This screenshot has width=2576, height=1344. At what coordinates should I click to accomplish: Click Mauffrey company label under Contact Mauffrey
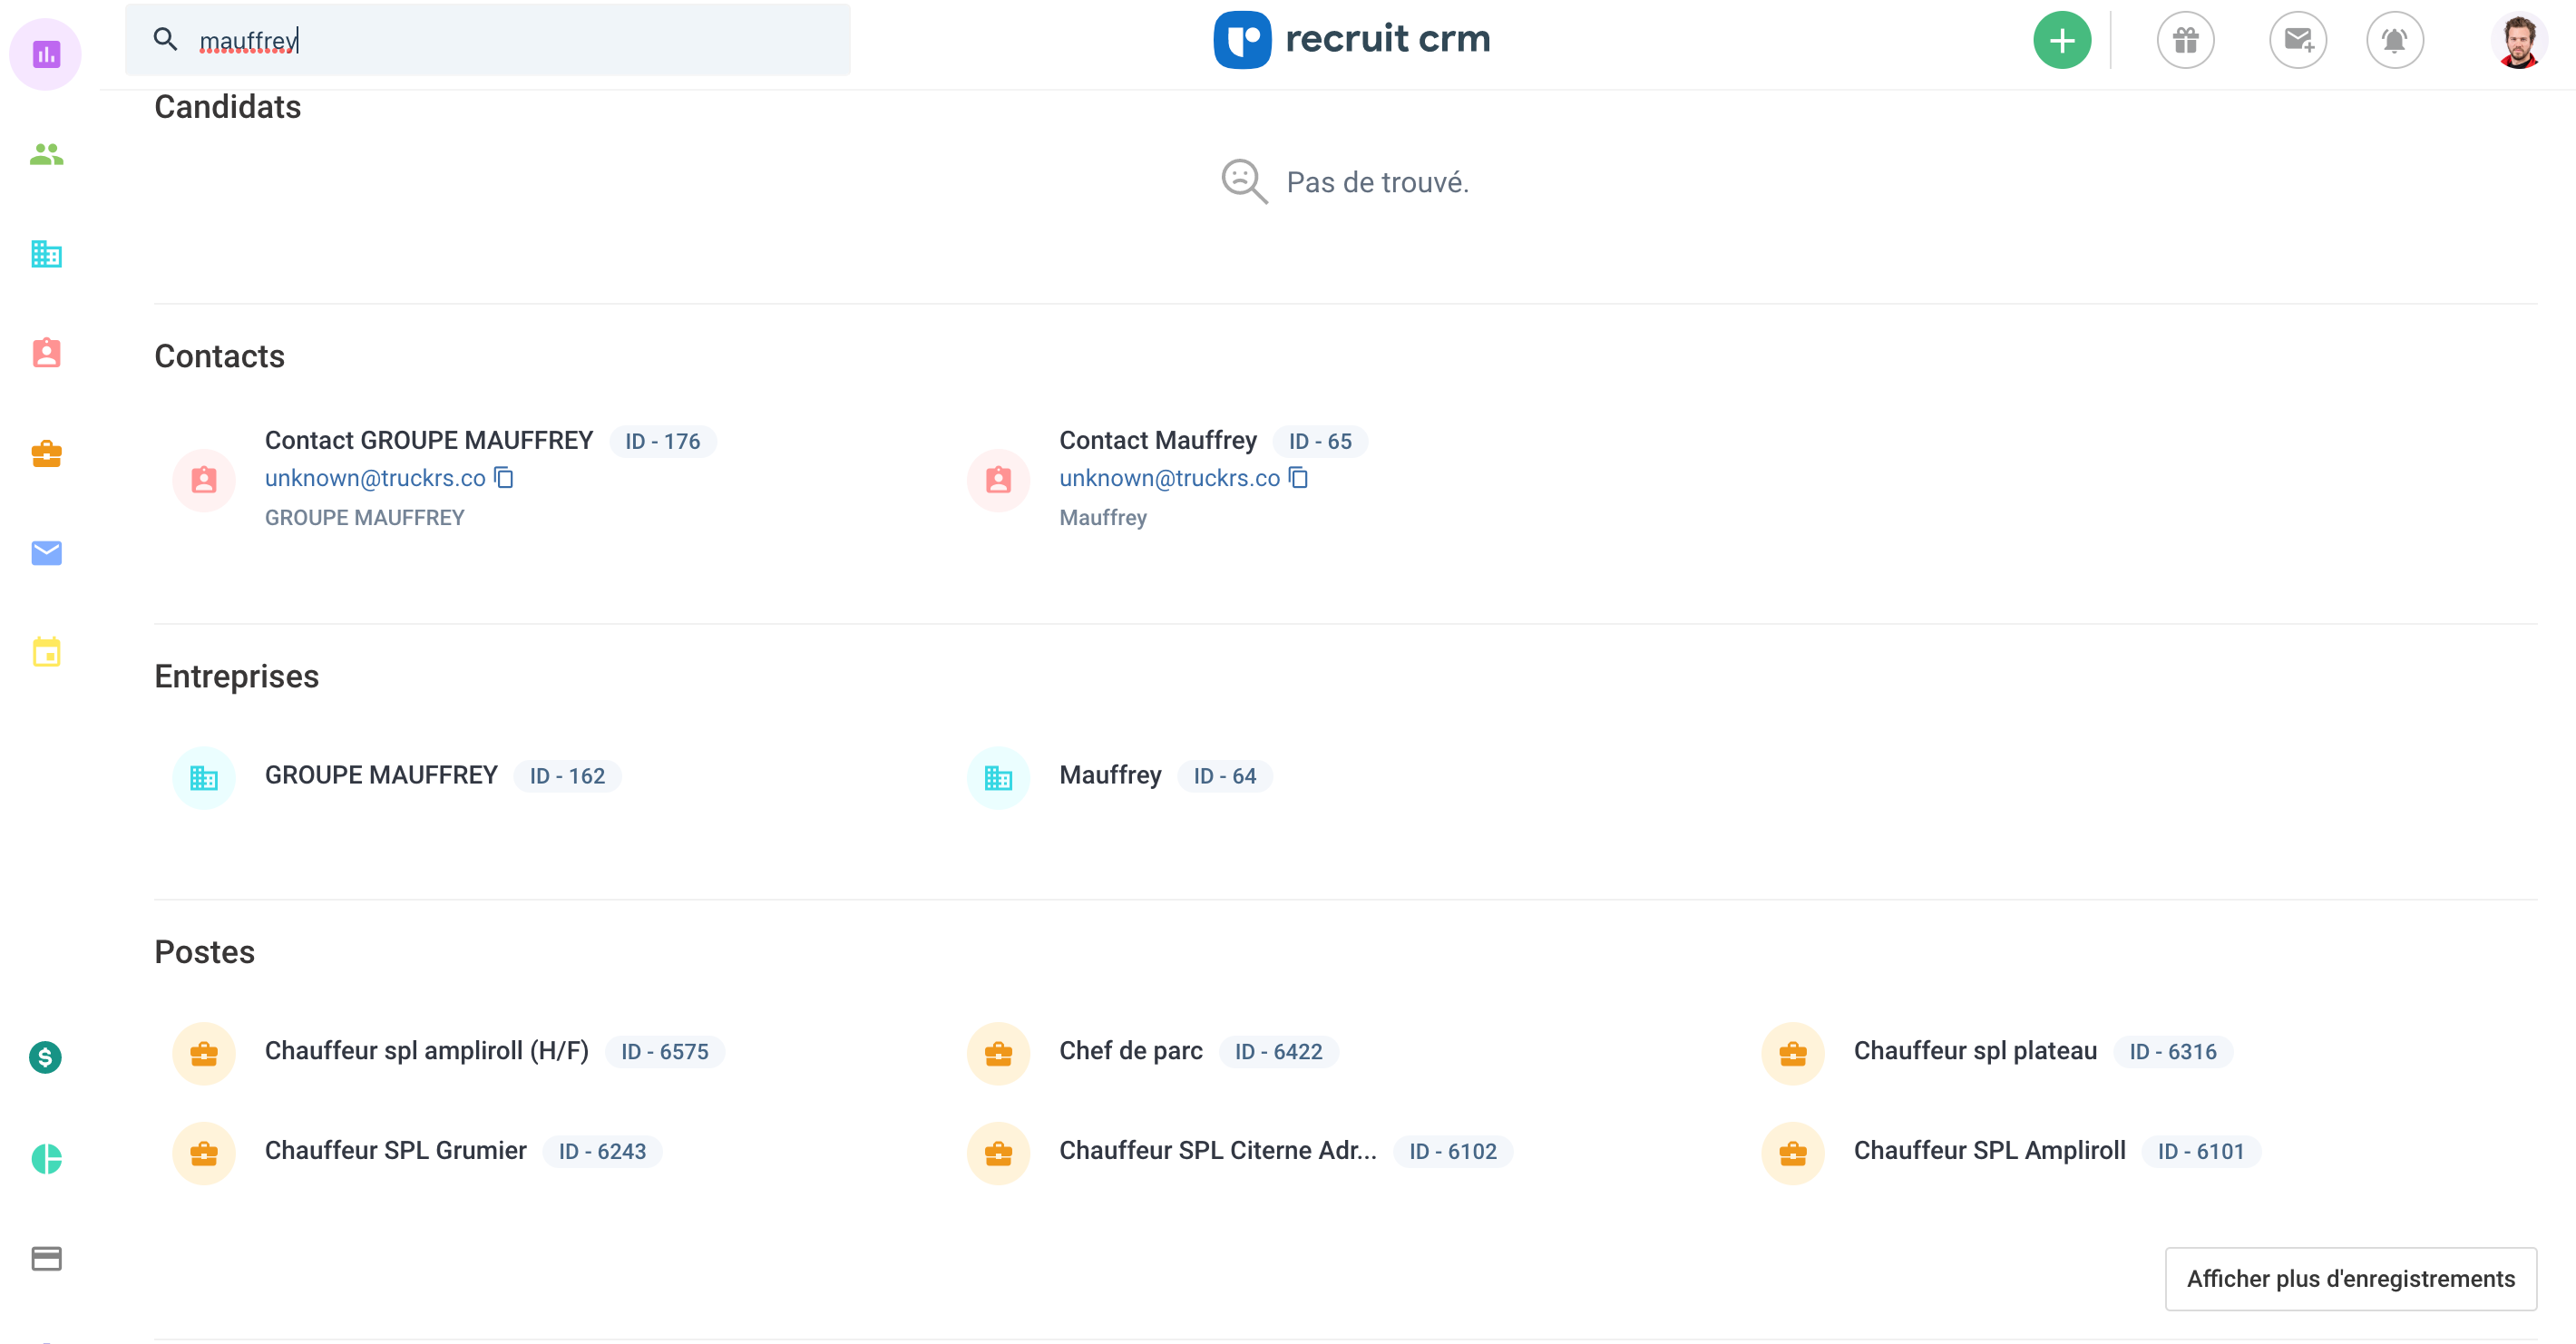click(1103, 518)
